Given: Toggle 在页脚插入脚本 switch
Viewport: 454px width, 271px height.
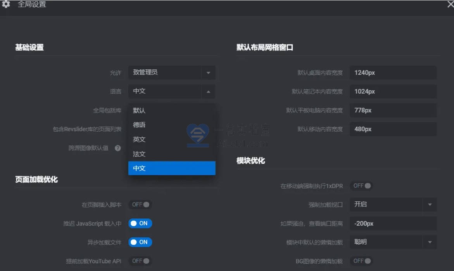Looking at the screenshot, I should click(140, 204).
